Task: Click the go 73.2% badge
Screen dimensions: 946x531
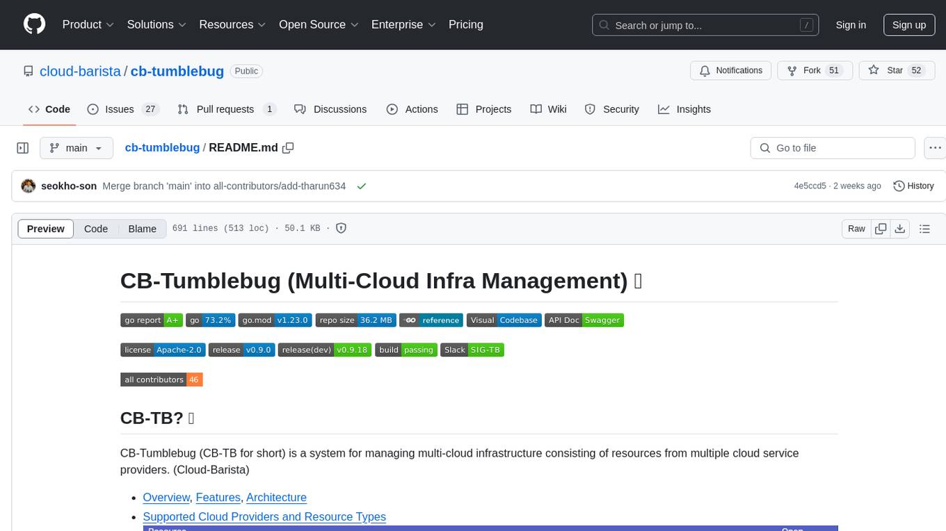Action: click(x=211, y=320)
